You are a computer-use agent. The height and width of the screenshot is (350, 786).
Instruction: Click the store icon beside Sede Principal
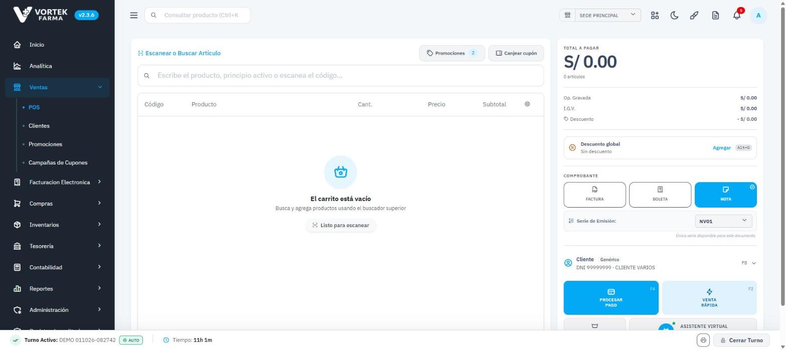point(567,15)
